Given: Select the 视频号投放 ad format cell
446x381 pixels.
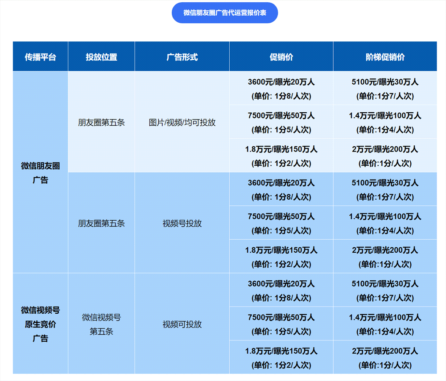Looking at the screenshot, I should click(x=182, y=223).
